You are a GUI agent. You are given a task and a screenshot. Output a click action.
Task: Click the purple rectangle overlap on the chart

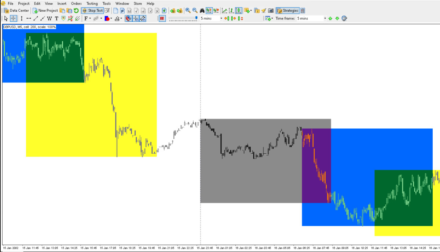coord(316,166)
